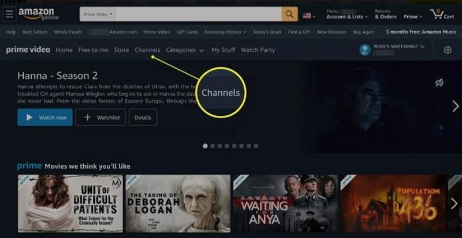Open Prime Video settings gear
Image resolution: width=462 pixels, height=238 pixels.
pyautogui.click(x=447, y=50)
